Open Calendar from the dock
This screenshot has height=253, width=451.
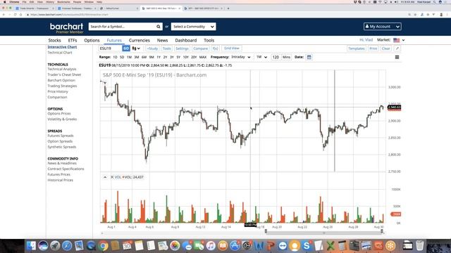127,246
